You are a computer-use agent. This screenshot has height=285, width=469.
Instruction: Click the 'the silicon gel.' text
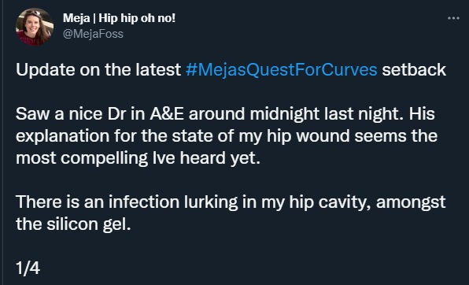[x=73, y=224]
